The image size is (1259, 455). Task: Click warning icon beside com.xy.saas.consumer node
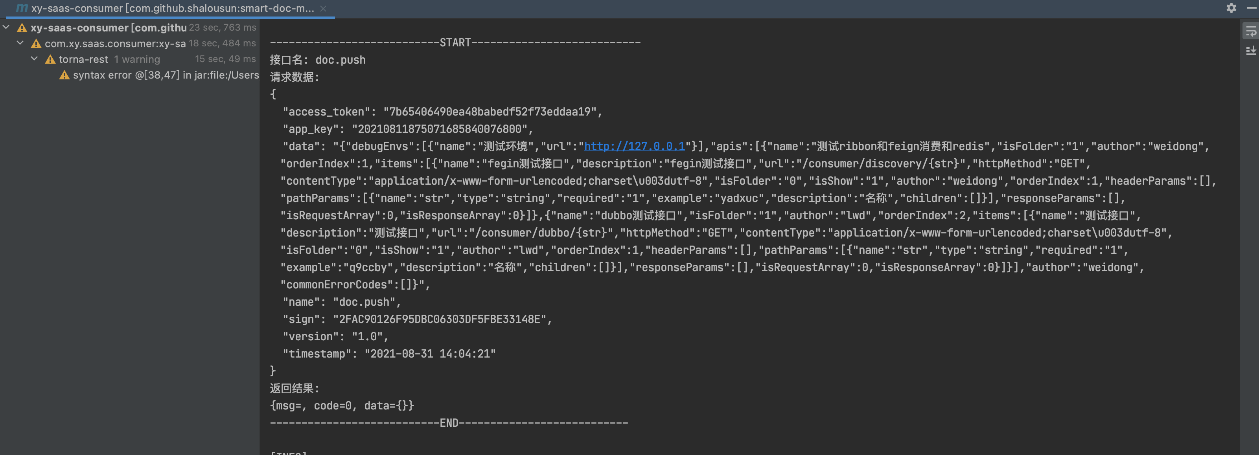(x=36, y=44)
